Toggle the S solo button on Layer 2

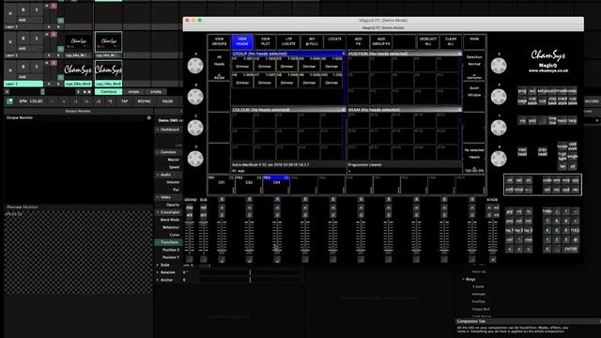click(x=37, y=38)
